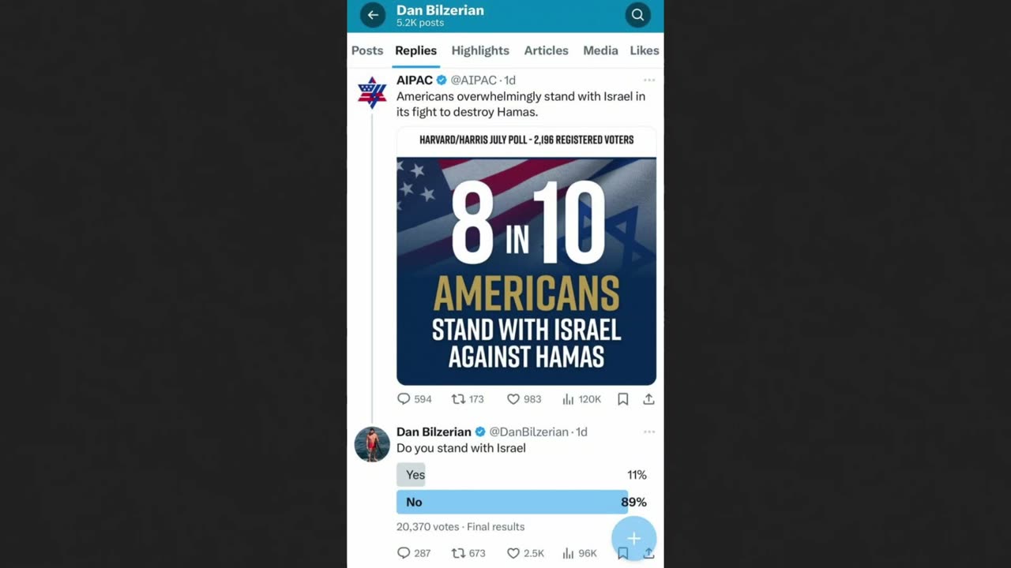
Task: Open the @AIPAC handle link
Action: [x=474, y=80]
